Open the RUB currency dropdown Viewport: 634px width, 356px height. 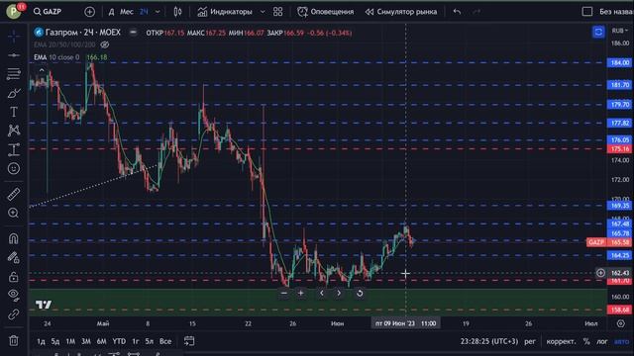[620, 31]
